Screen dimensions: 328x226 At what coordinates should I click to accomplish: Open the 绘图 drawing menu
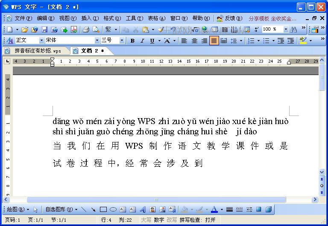pyautogui.click(x=18, y=209)
